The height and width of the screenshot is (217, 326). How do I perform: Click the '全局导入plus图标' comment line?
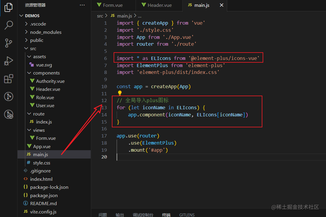click(143, 100)
